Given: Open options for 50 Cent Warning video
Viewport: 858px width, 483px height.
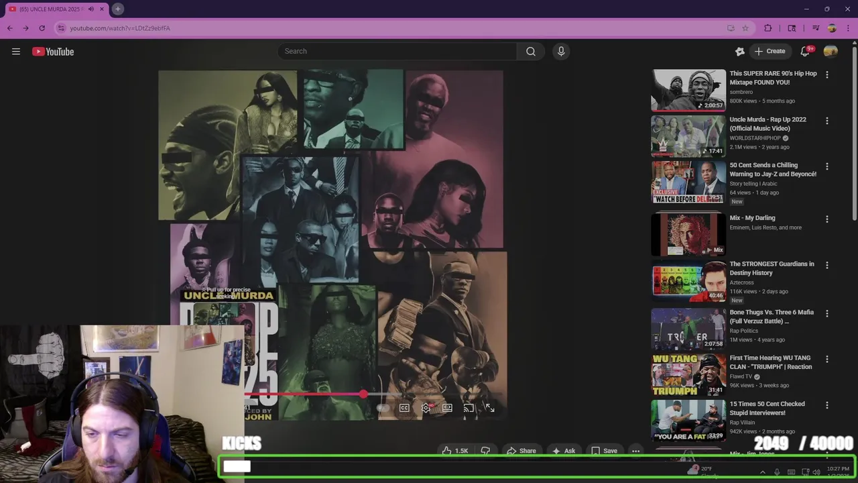Looking at the screenshot, I should 826,166.
